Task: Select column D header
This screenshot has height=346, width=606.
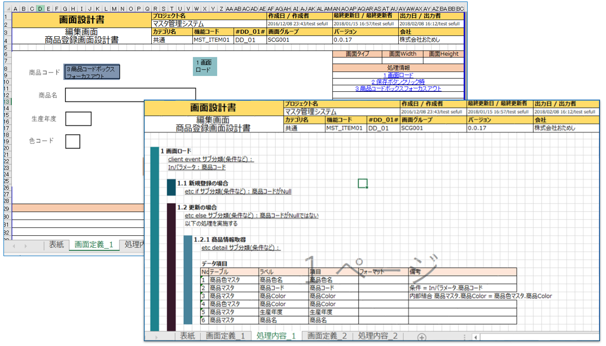Action: click(x=40, y=9)
